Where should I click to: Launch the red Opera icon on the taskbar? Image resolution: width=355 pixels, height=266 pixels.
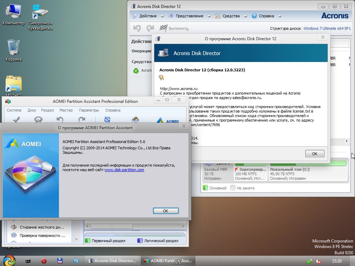click(x=44, y=261)
